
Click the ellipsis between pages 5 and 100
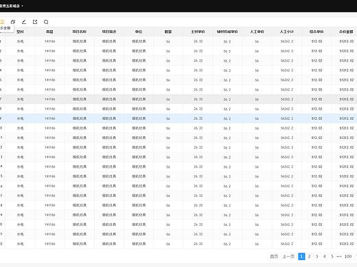tap(339, 257)
